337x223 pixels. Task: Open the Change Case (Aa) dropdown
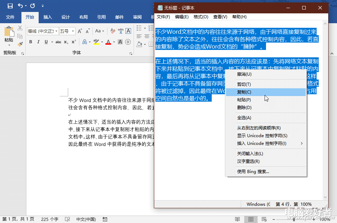(99, 31)
